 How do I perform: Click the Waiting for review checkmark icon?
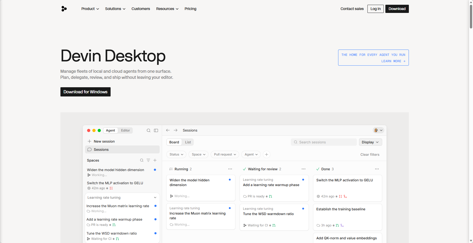[x=244, y=169]
